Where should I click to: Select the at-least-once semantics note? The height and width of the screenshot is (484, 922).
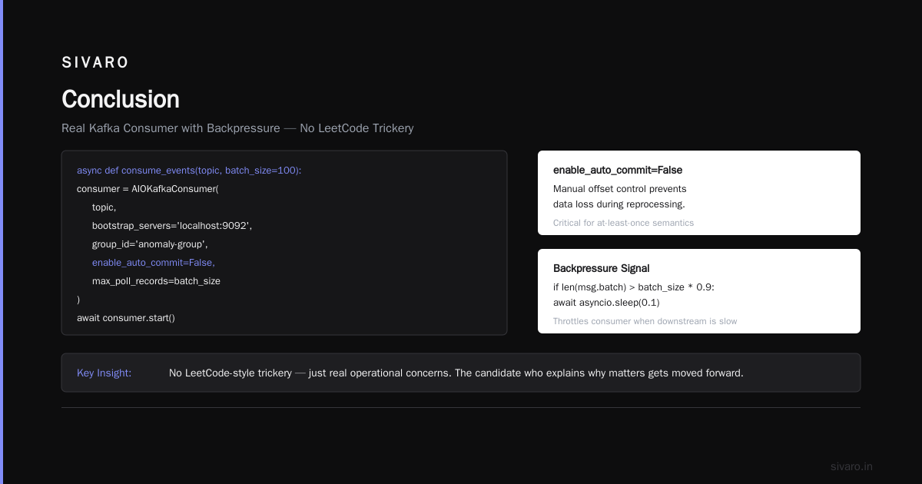(623, 223)
